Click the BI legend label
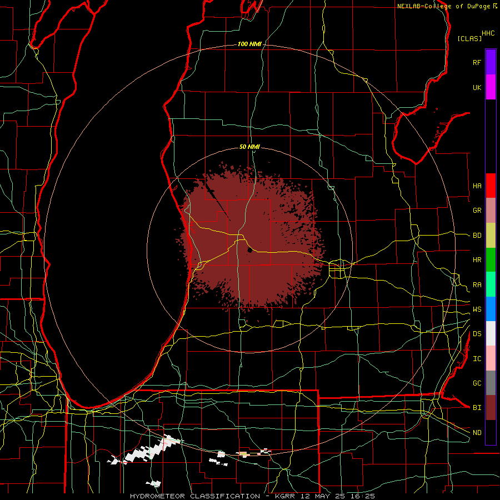 tap(477, 408)
